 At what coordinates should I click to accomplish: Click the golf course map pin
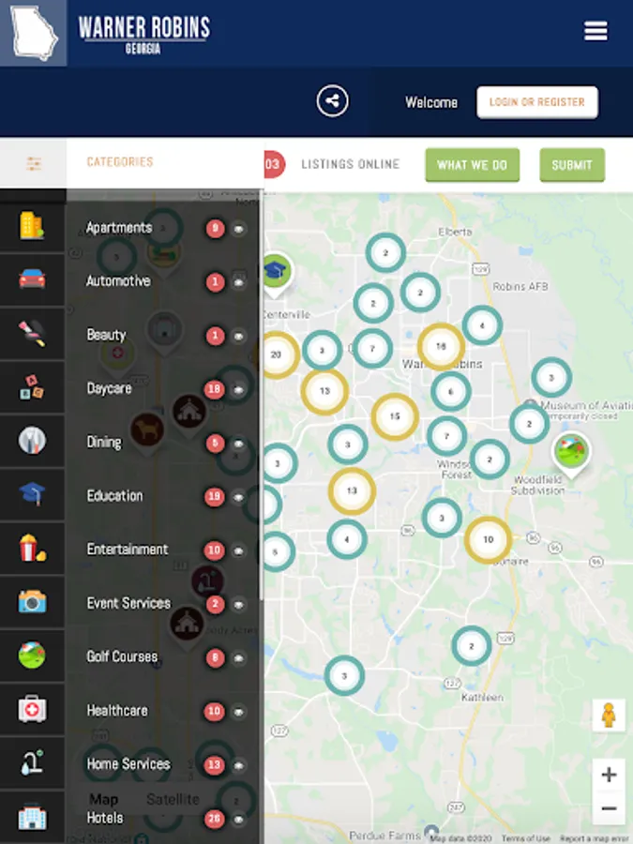[570, 455]
